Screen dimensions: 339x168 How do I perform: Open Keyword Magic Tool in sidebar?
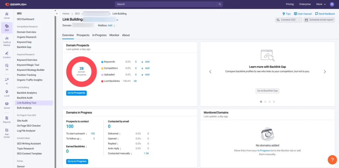coord(28,65)
